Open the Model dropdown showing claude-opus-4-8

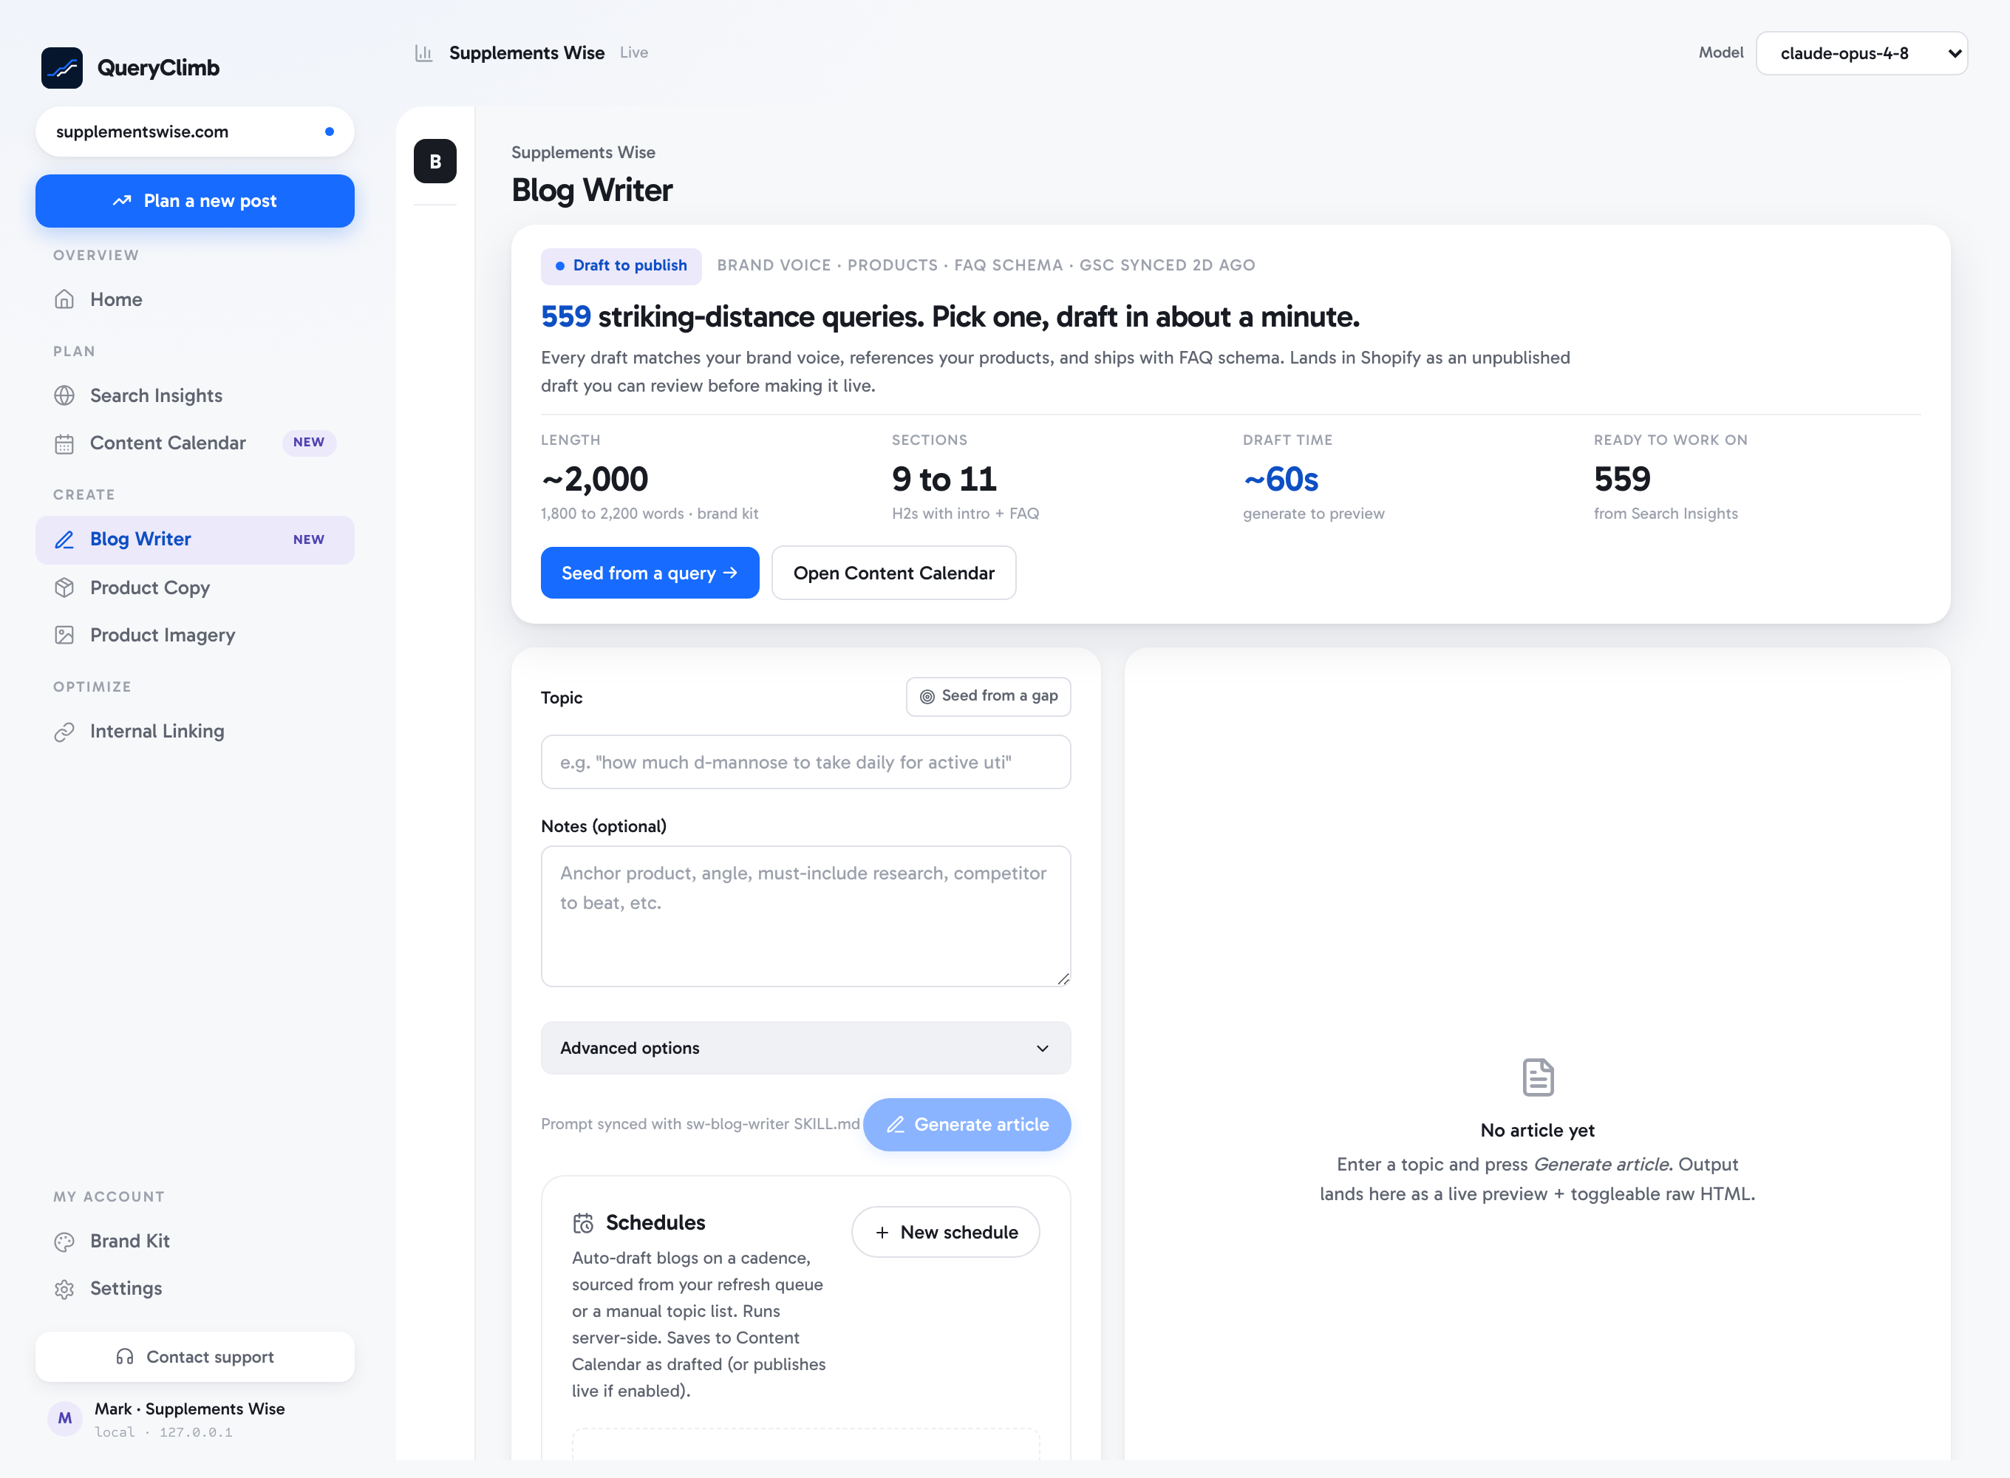1861,54
